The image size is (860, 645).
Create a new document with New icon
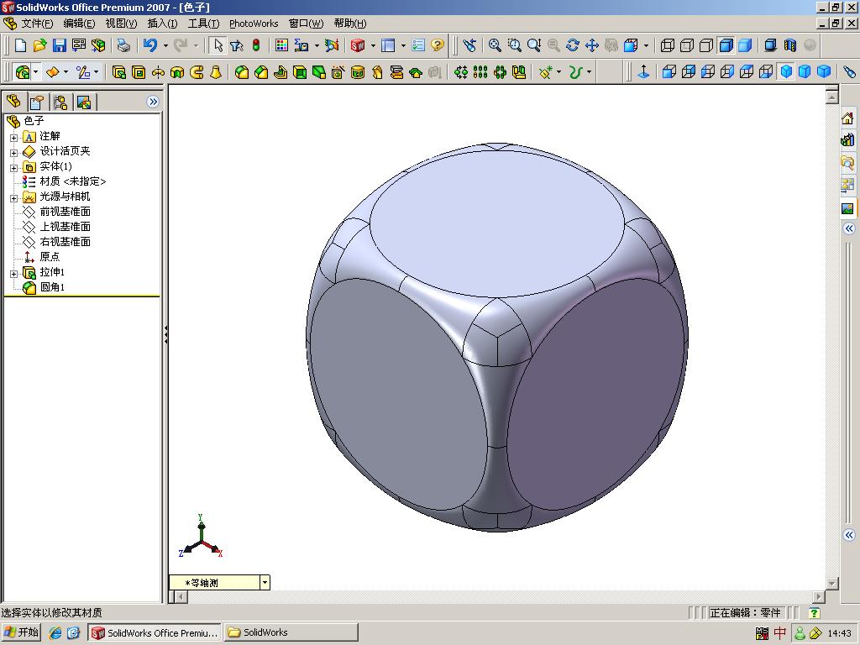pos(20,45)
